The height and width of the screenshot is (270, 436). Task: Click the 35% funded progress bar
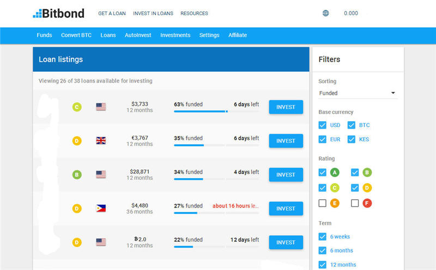click(x=216, y=145)
